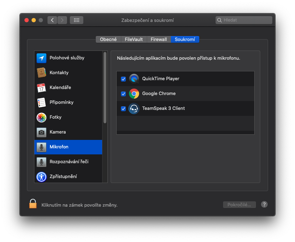Show all preferences with the grid button
This screenshot has height=242, width=295.
pyautogui.click(x=77, y=20)
